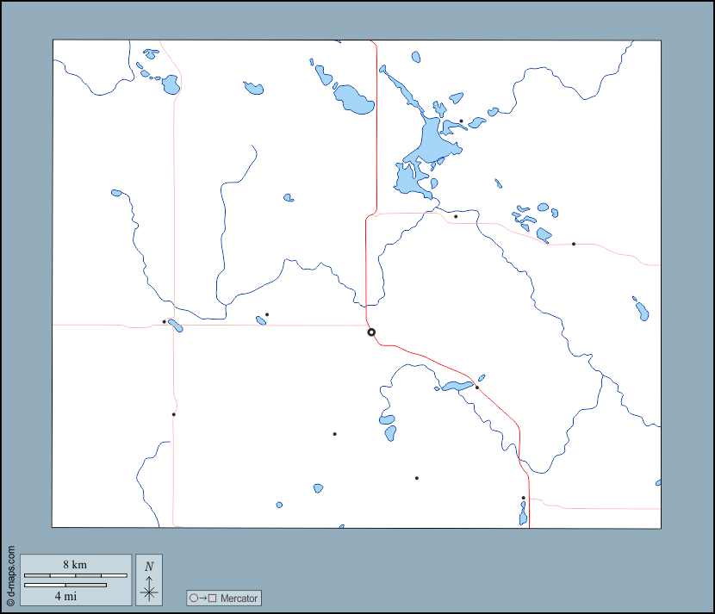This screenshot has width=715, height=614.
Task: Click the town dot above the narrow southern lake
Action: pyautogui.click(x=523, y=498)
